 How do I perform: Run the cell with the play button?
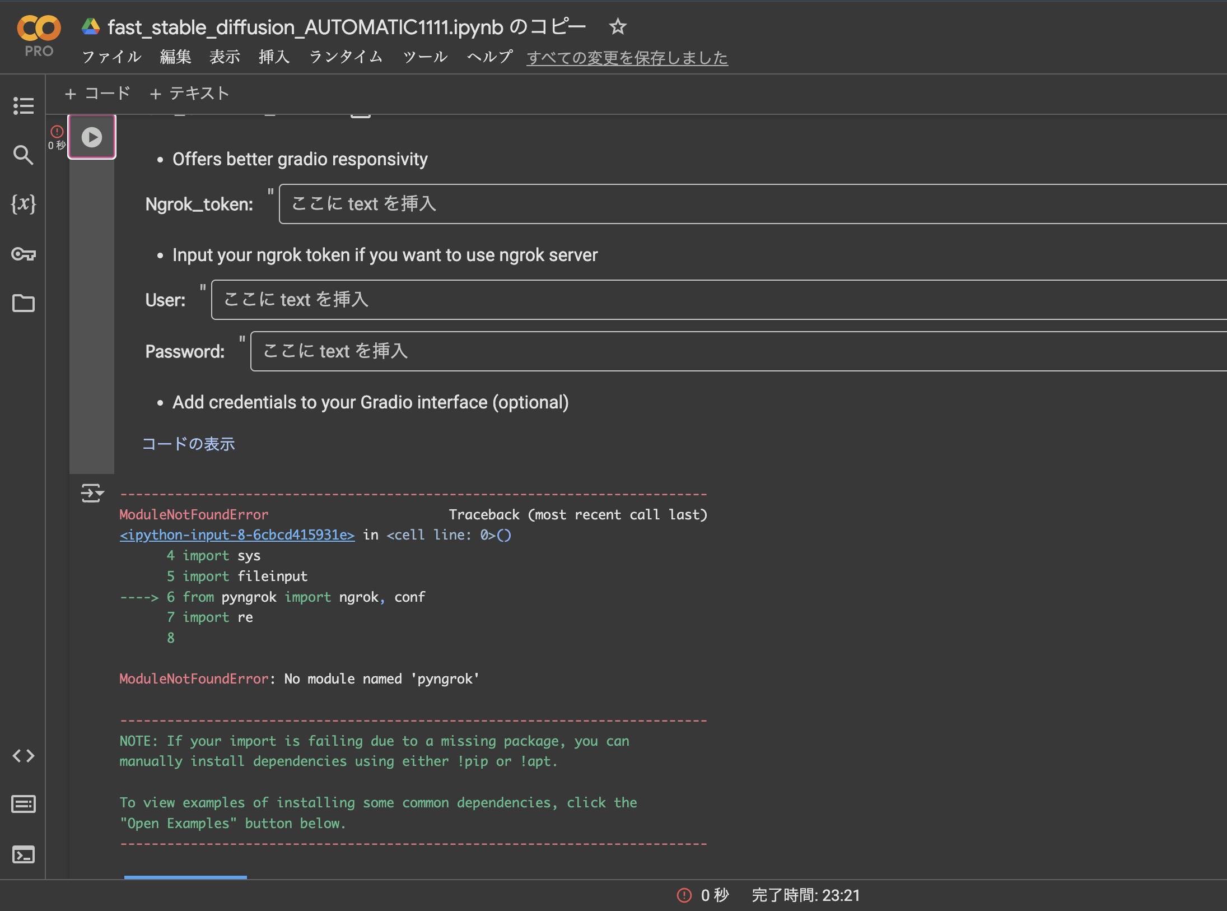tap(92, 137)
